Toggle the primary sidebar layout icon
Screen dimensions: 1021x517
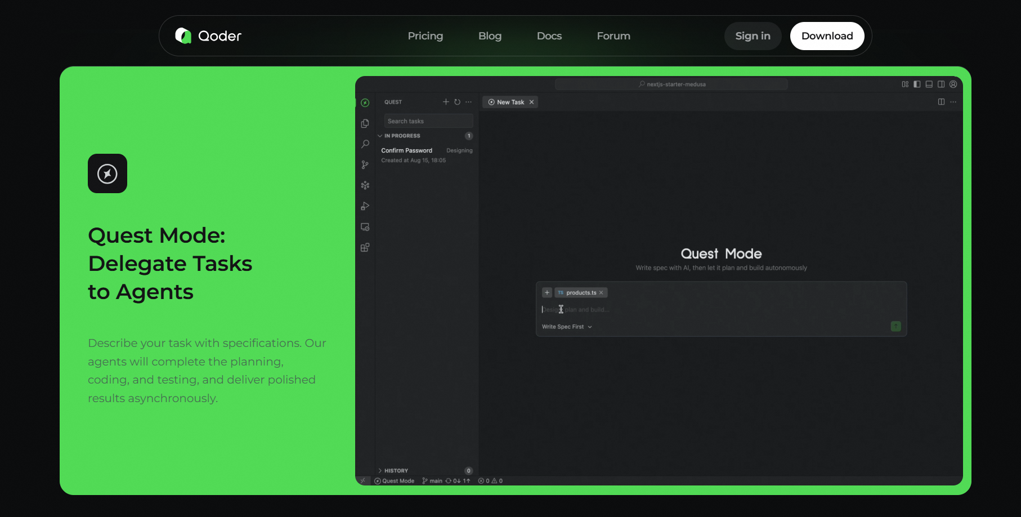(x=917, y=84)
